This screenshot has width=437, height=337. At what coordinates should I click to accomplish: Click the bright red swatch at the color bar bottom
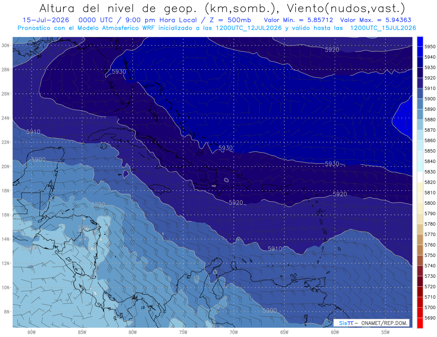(420, 323)
